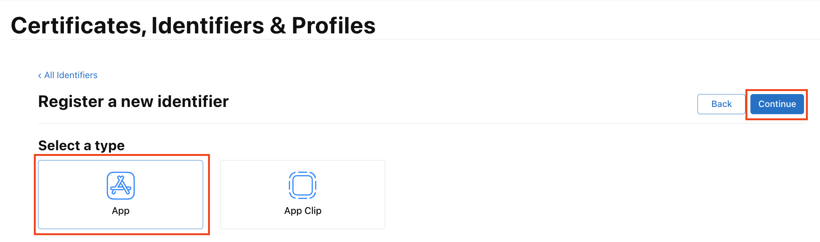
Task: Click the "App" label under the icon
Action: 121,211
